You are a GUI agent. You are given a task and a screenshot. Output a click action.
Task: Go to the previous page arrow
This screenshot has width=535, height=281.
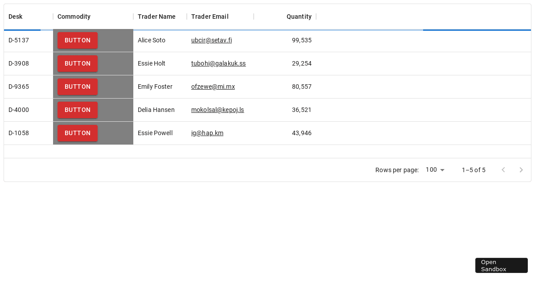click(503, 170)
